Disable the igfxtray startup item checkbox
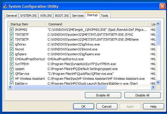Viewport: 167px width, 114px height. tap(12, 44)
